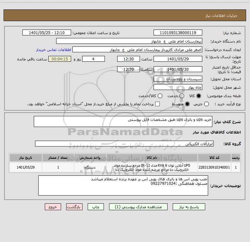Image resolution: width=250 pixels, height=242 pixels.
Task: Click the need date cell 1401/05/29
Action: (x=26, y=167)
